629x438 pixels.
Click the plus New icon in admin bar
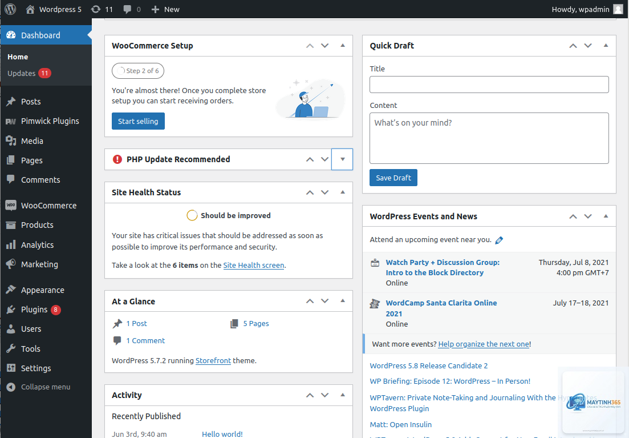click(155, 9)
